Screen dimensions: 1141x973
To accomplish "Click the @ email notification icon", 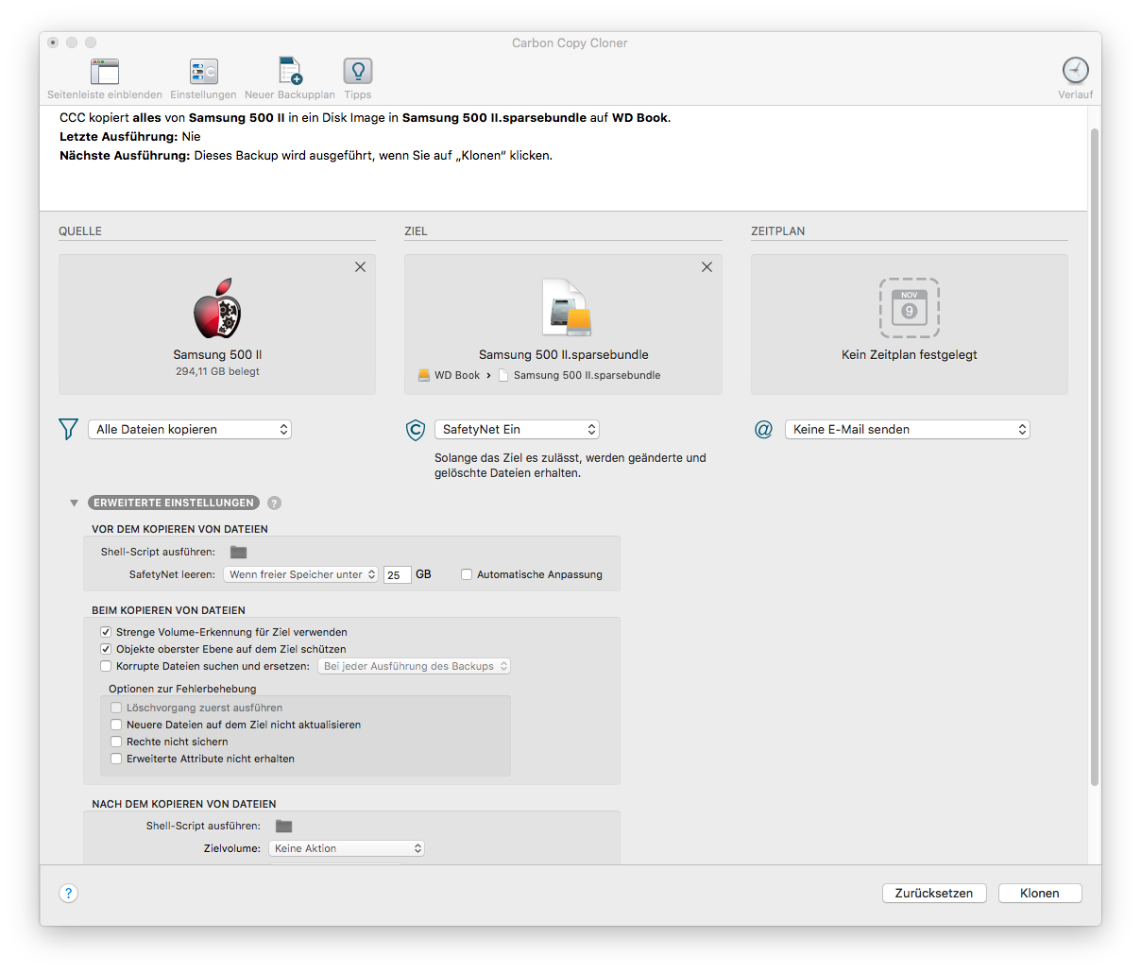I will [763, 430].
